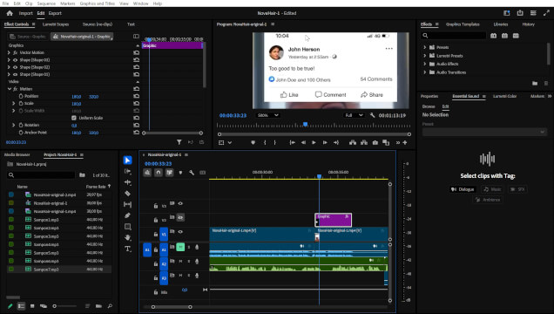The width and height of the screenshot is (554, 314).
Task: Filter properties in Effect Controls
Action: (179, 142)
